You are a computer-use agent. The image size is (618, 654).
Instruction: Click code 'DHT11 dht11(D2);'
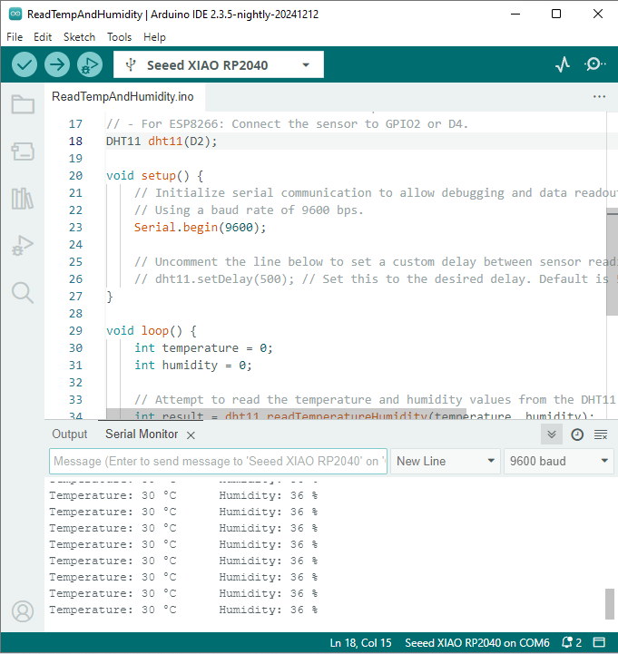pyautogui.click(x=162, y=142)
